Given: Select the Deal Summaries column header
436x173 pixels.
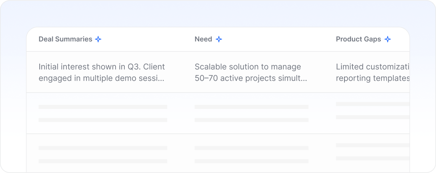Looking at the screenshot, I should [x=65, y=39].
